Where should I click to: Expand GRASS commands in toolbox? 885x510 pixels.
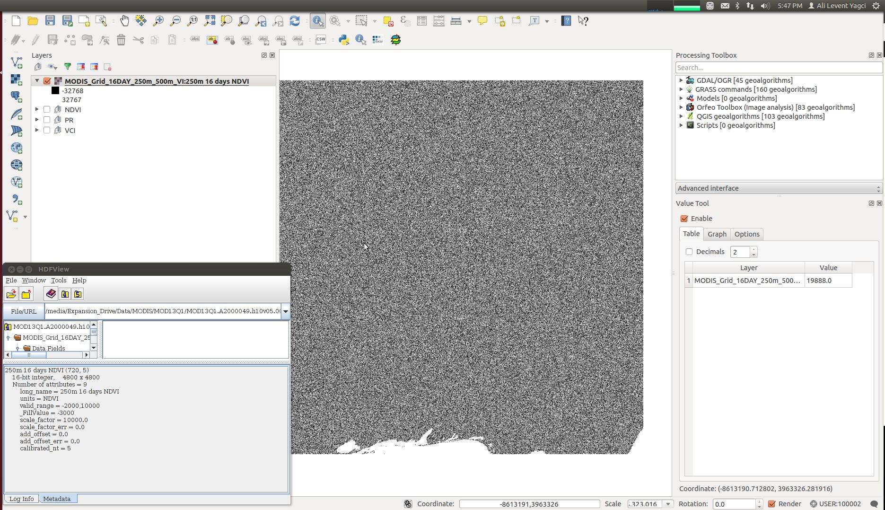[x=681, y=89]
